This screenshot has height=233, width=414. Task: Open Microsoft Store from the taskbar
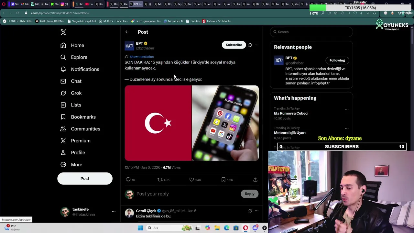pyautogui.click(x=236, y=228)
